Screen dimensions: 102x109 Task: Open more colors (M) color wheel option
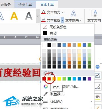[67, 87]
